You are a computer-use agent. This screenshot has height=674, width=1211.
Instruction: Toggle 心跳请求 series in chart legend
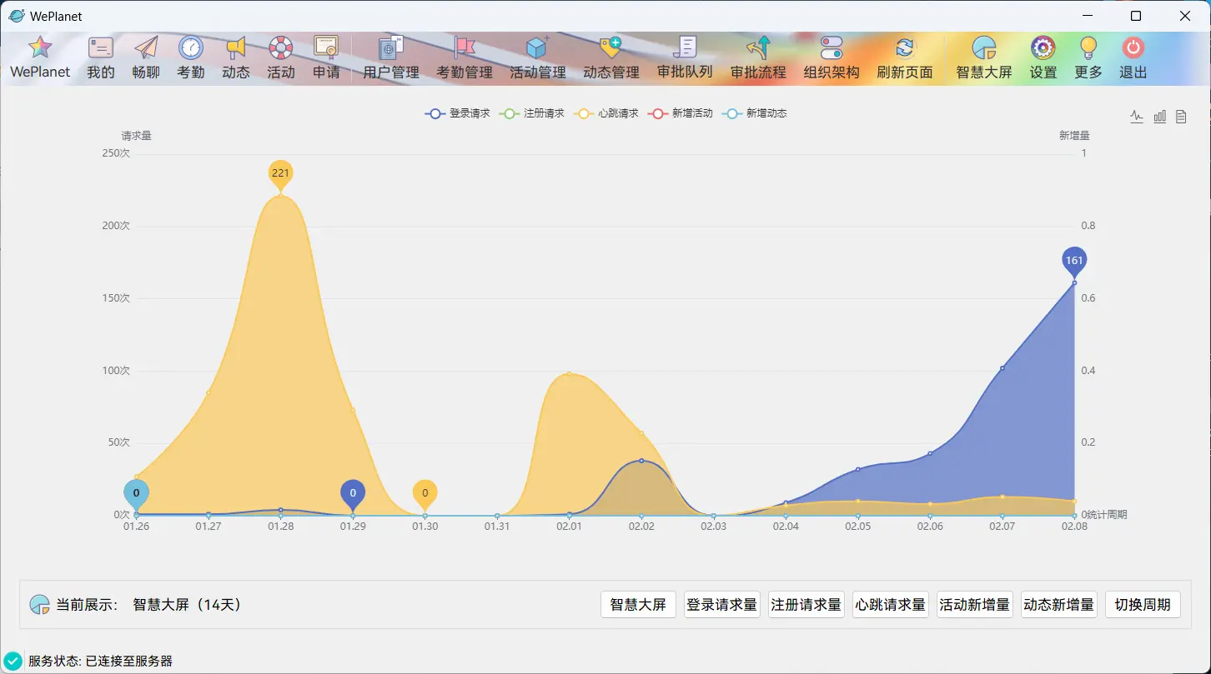click(606, 113)
